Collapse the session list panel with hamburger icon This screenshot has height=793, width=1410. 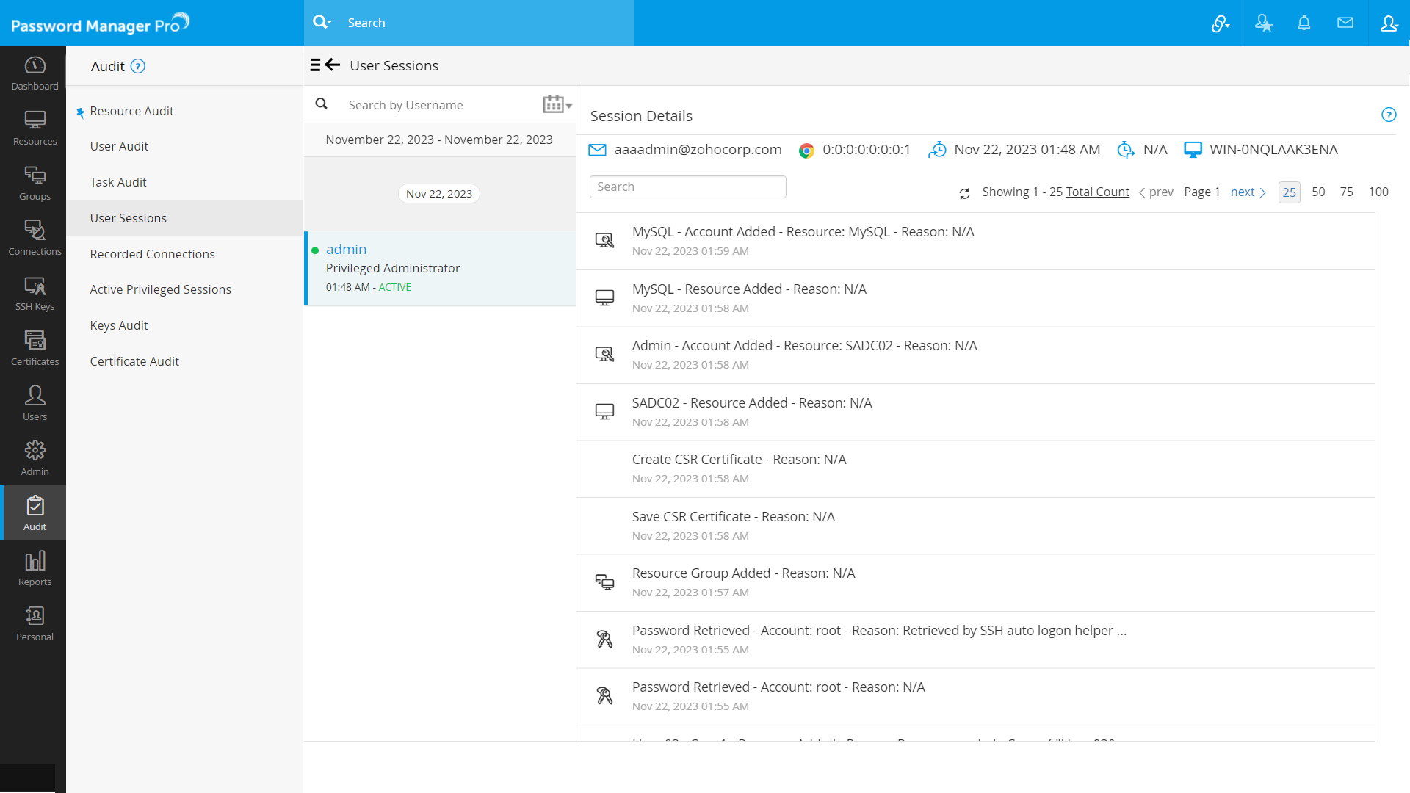(x=317, y=65)
